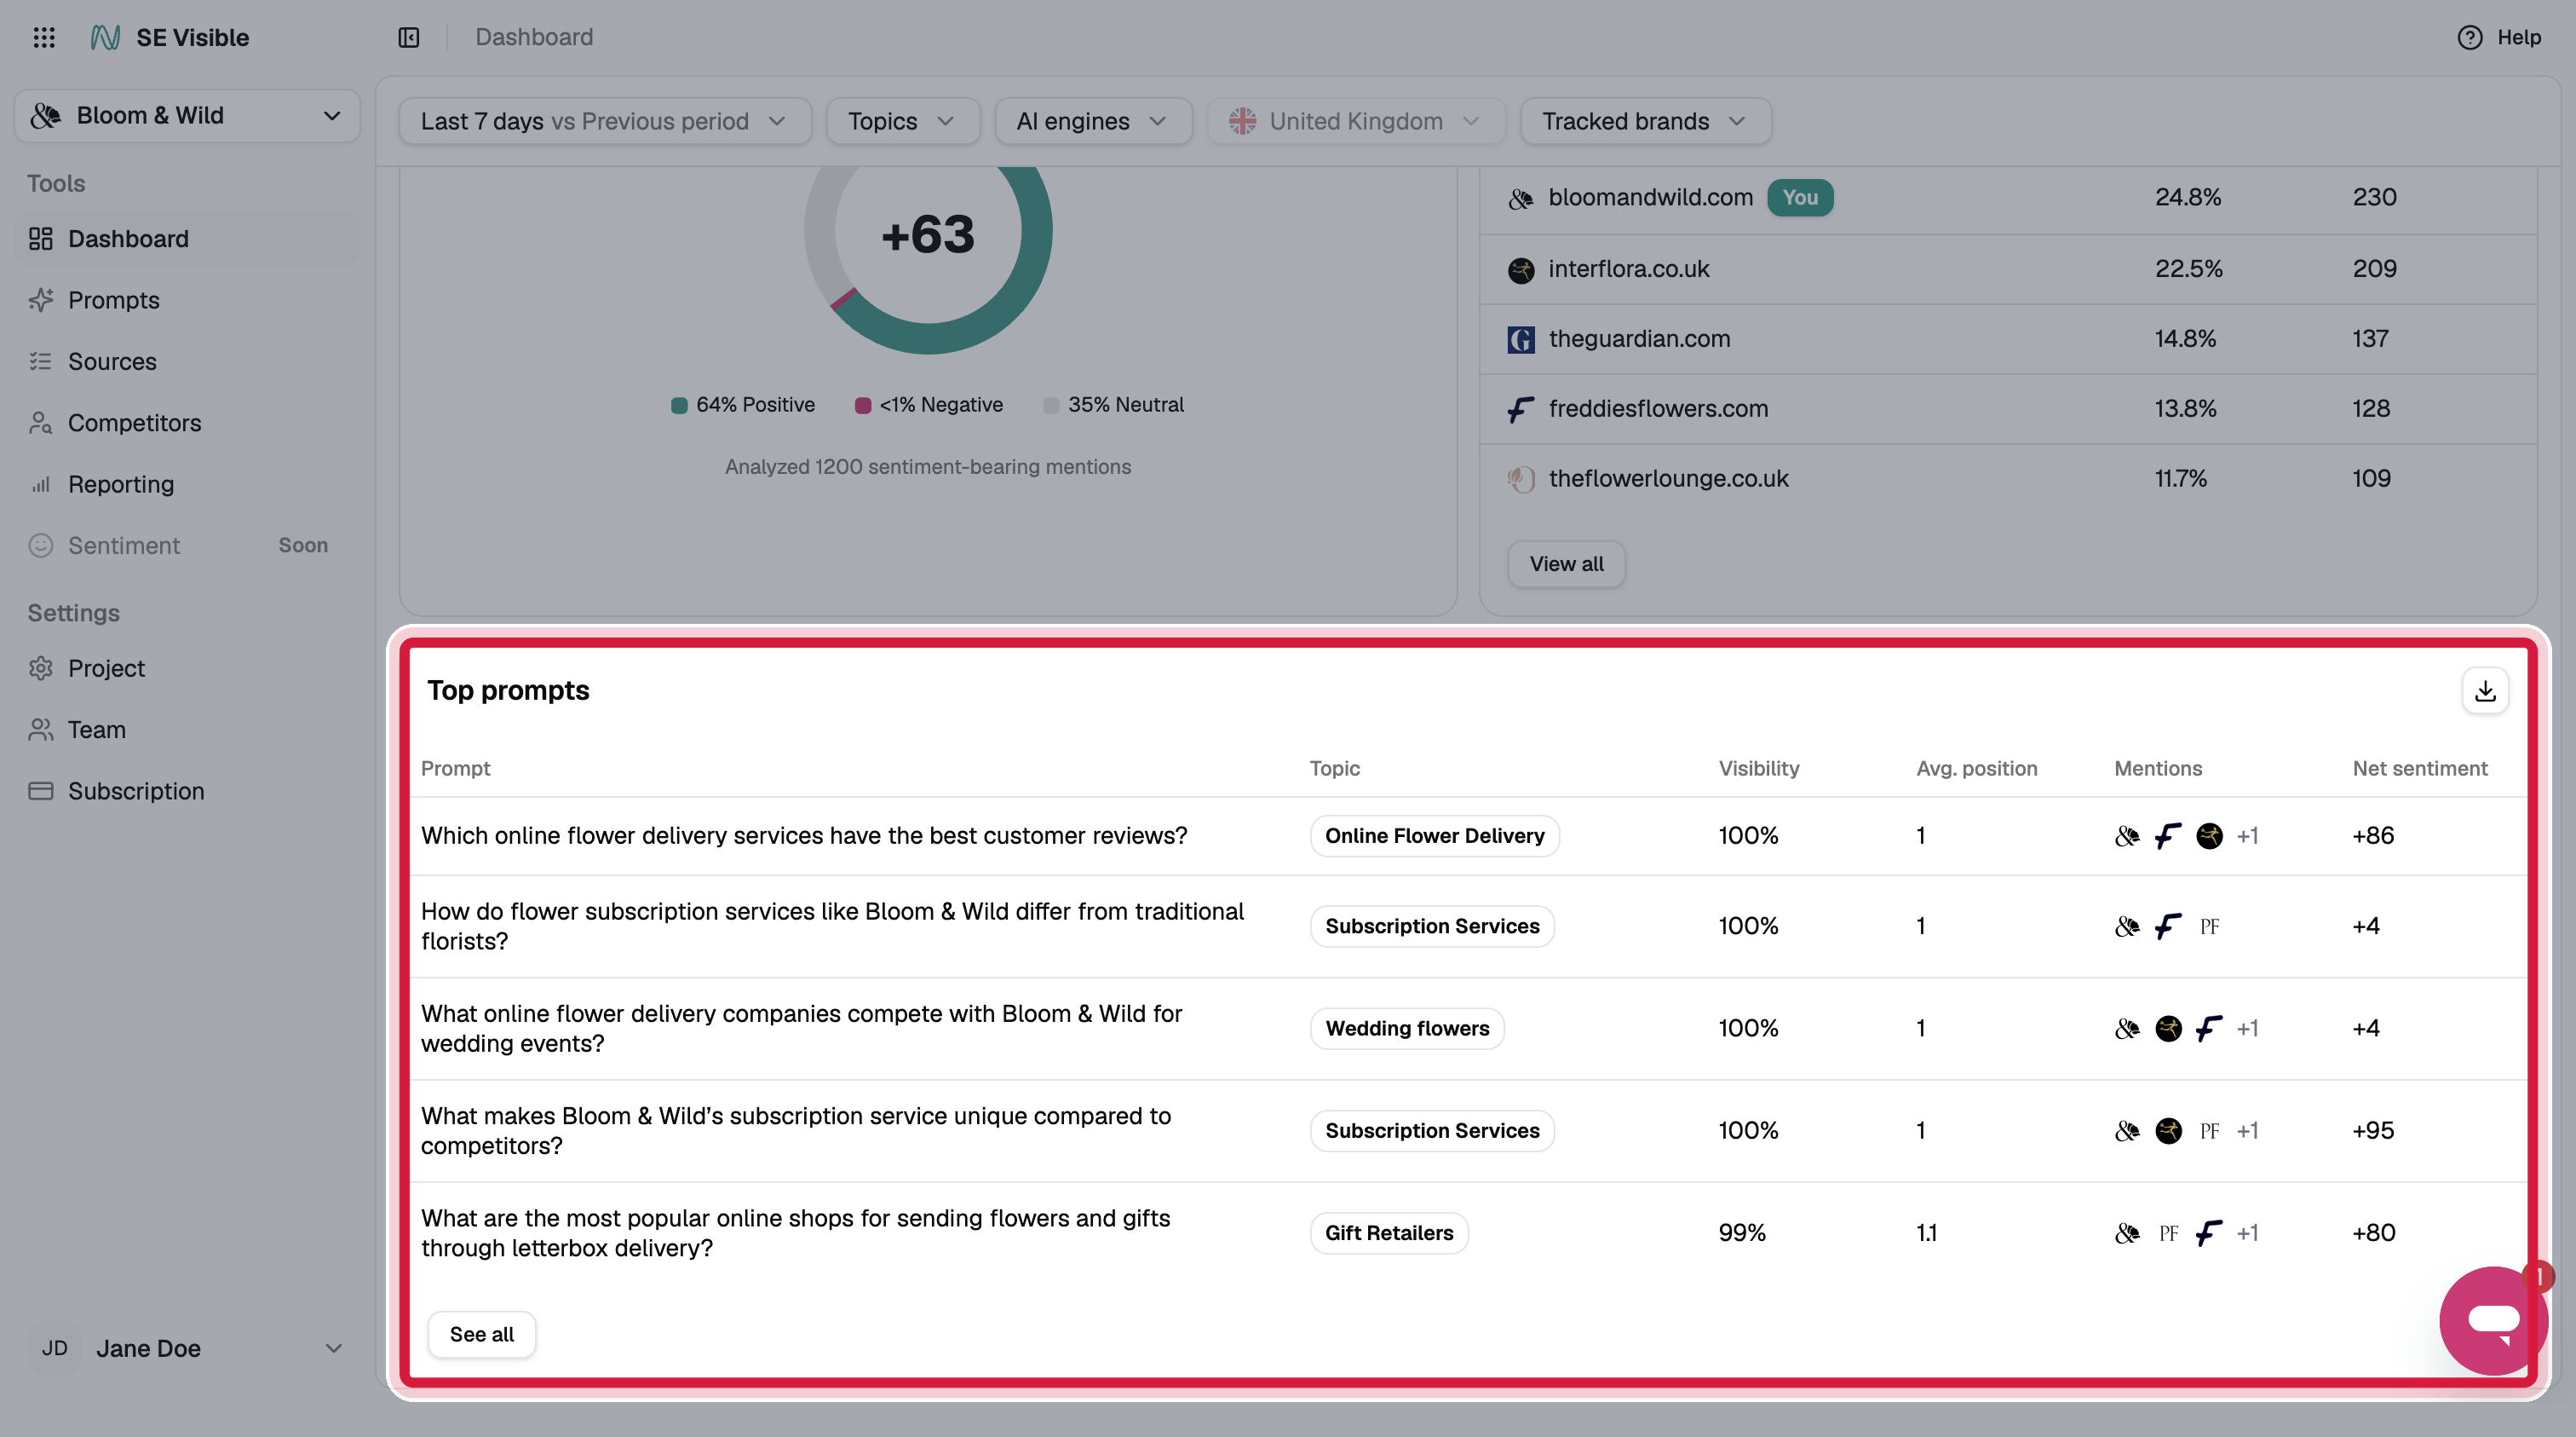Viewport: 2576px width, 1437px height.
Task: Click the interflora.co.uk source link
Action: coord(1628,269)
